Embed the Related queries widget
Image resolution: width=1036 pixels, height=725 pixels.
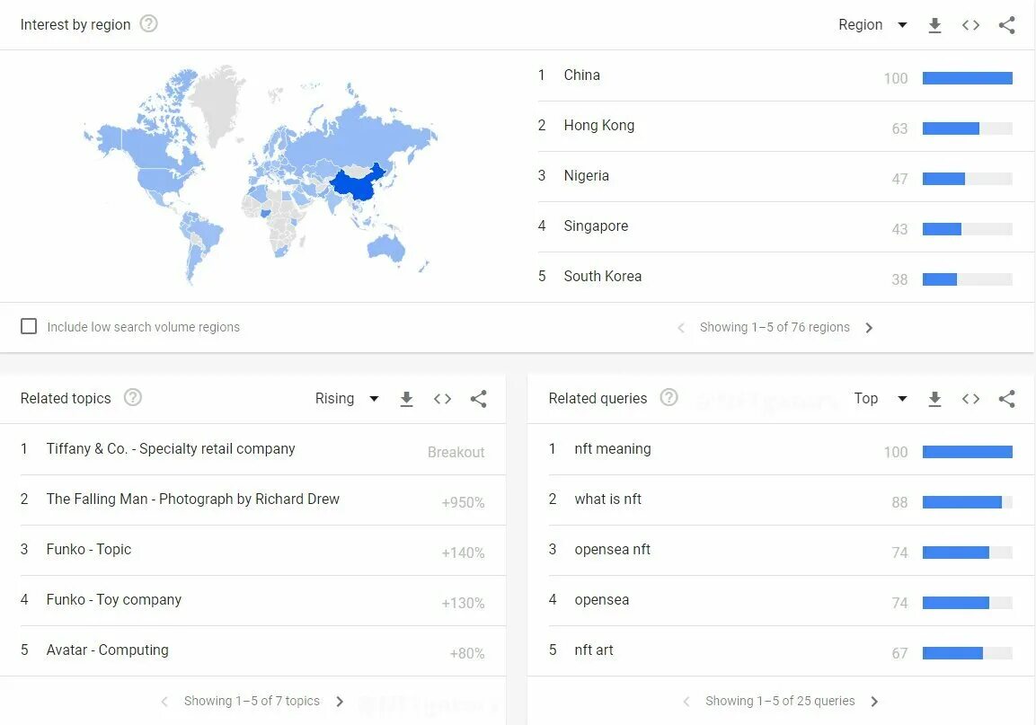(x=970, y=399)
